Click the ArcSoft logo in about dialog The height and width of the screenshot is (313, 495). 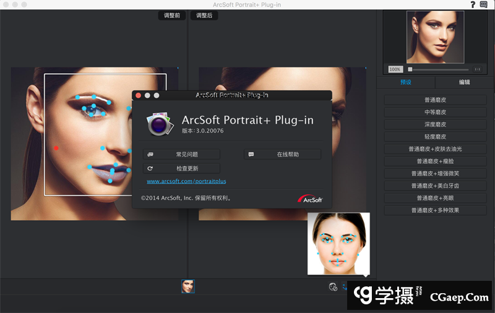[309, 199]
